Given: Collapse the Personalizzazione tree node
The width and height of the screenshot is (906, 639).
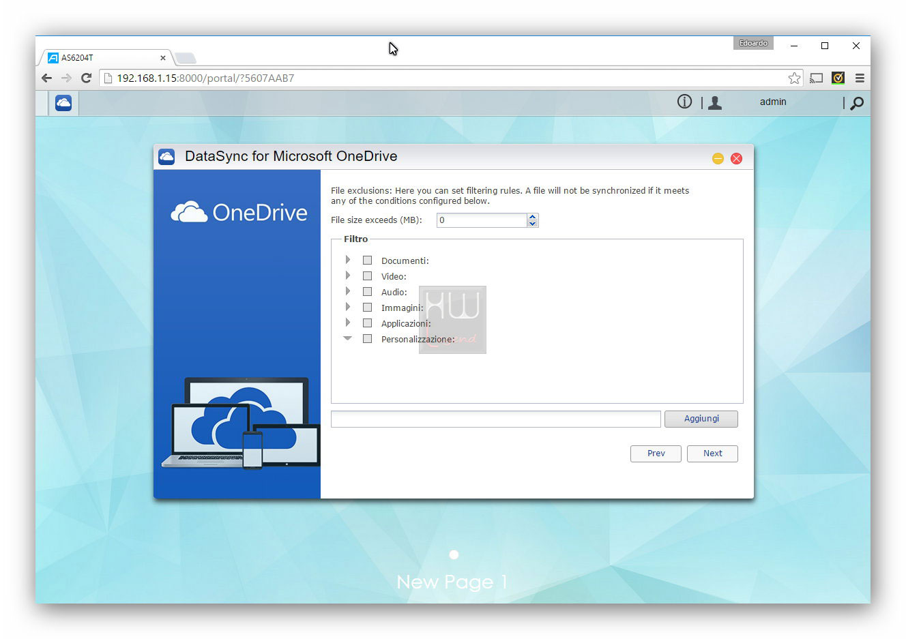Looking at the screenshot, I should pos(348,338).
